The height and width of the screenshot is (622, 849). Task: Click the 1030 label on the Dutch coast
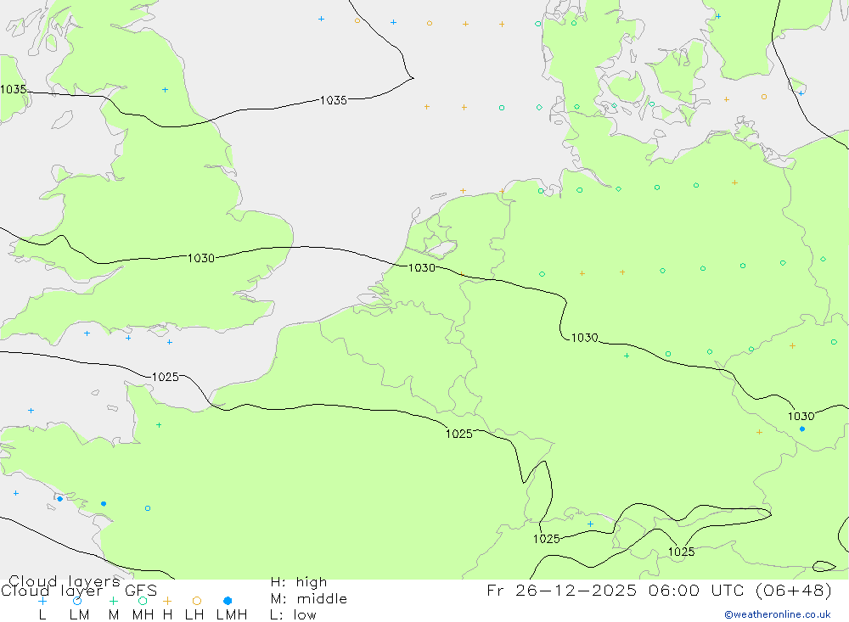pos(422,267)
